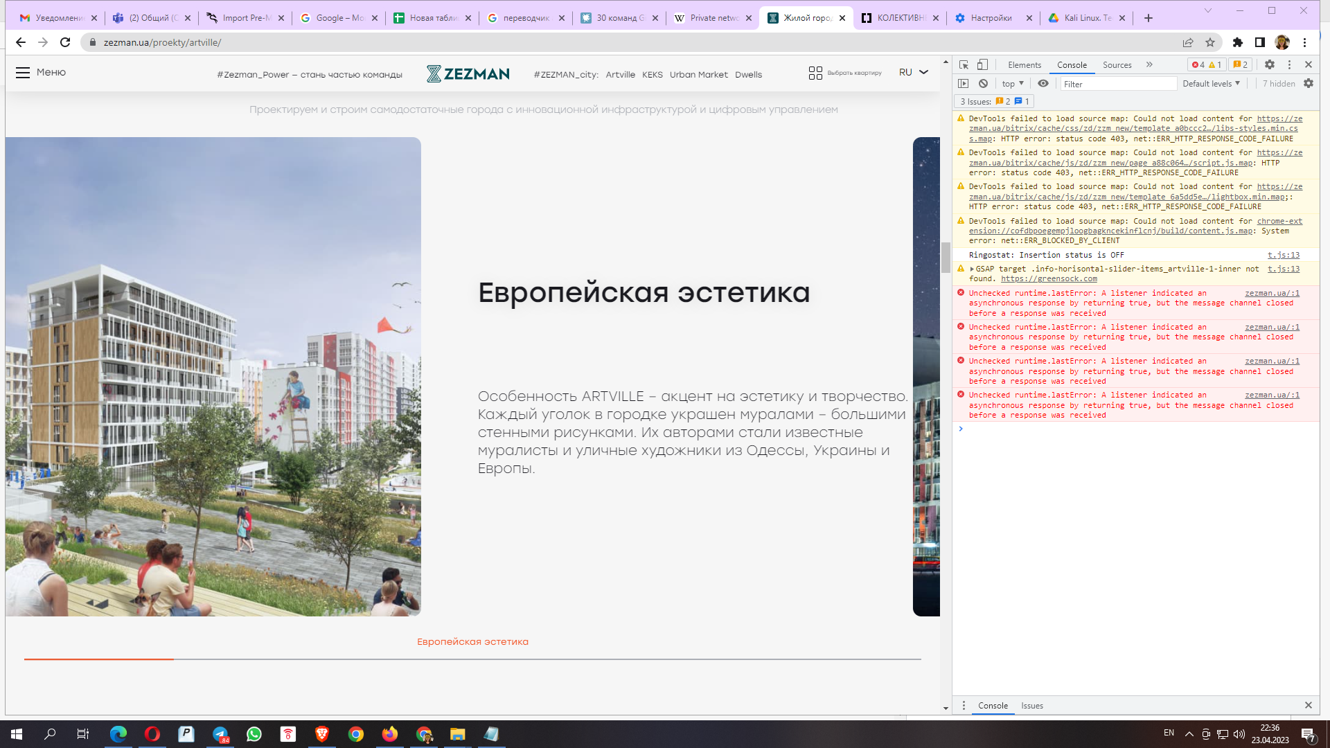Open the #Zezman_Power team link
Screen dimensions: 1330x748
310,75
